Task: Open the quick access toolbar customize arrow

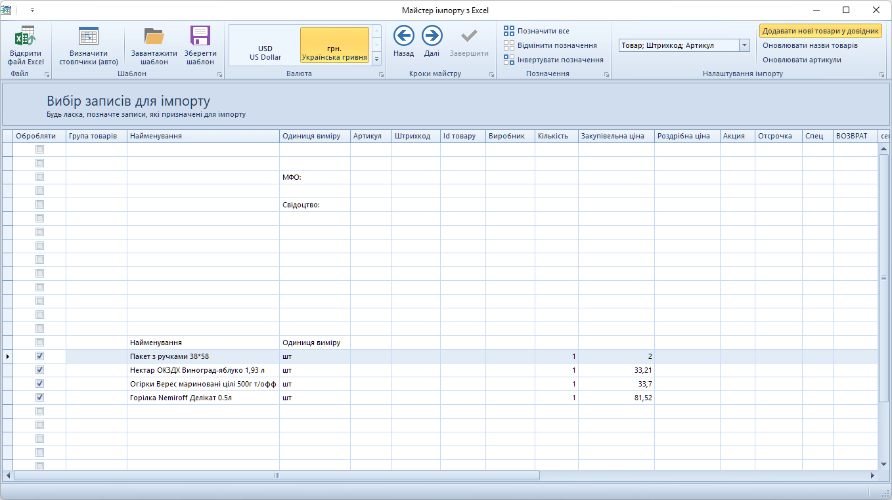Action: [x=32, y=10]
